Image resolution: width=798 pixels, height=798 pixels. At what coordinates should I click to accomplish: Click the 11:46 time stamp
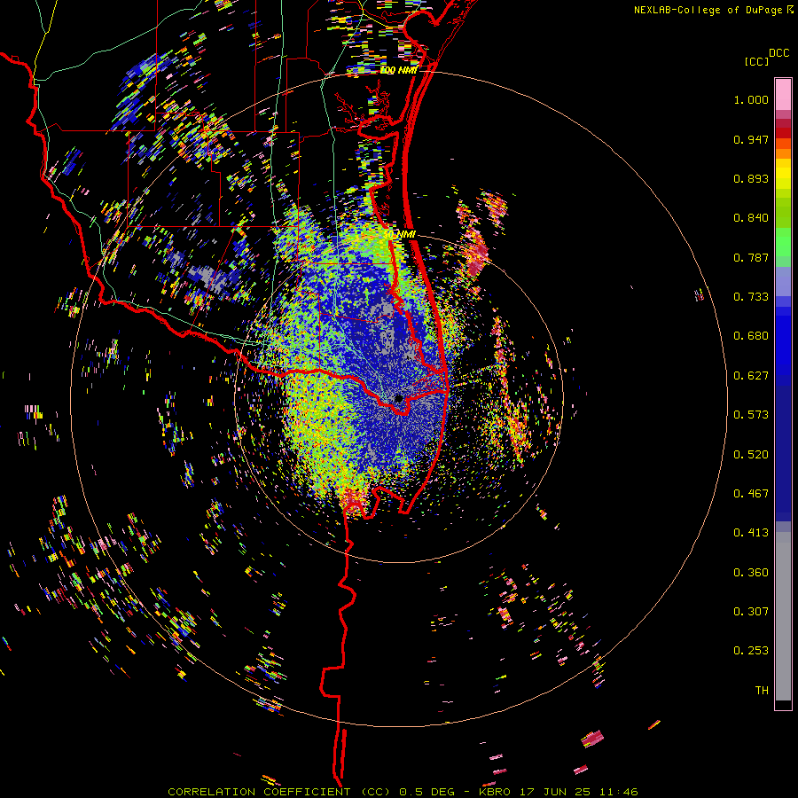(618, 792)
